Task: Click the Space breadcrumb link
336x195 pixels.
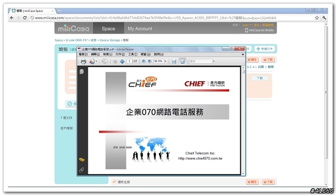Action: click(59, 40)
